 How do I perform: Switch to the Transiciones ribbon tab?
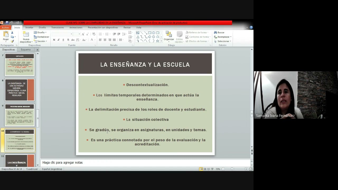point(58,27)
